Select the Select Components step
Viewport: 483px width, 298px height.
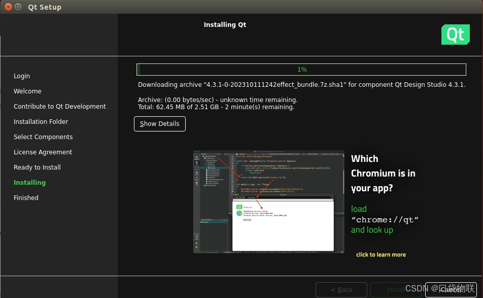(x=43, y=137)
